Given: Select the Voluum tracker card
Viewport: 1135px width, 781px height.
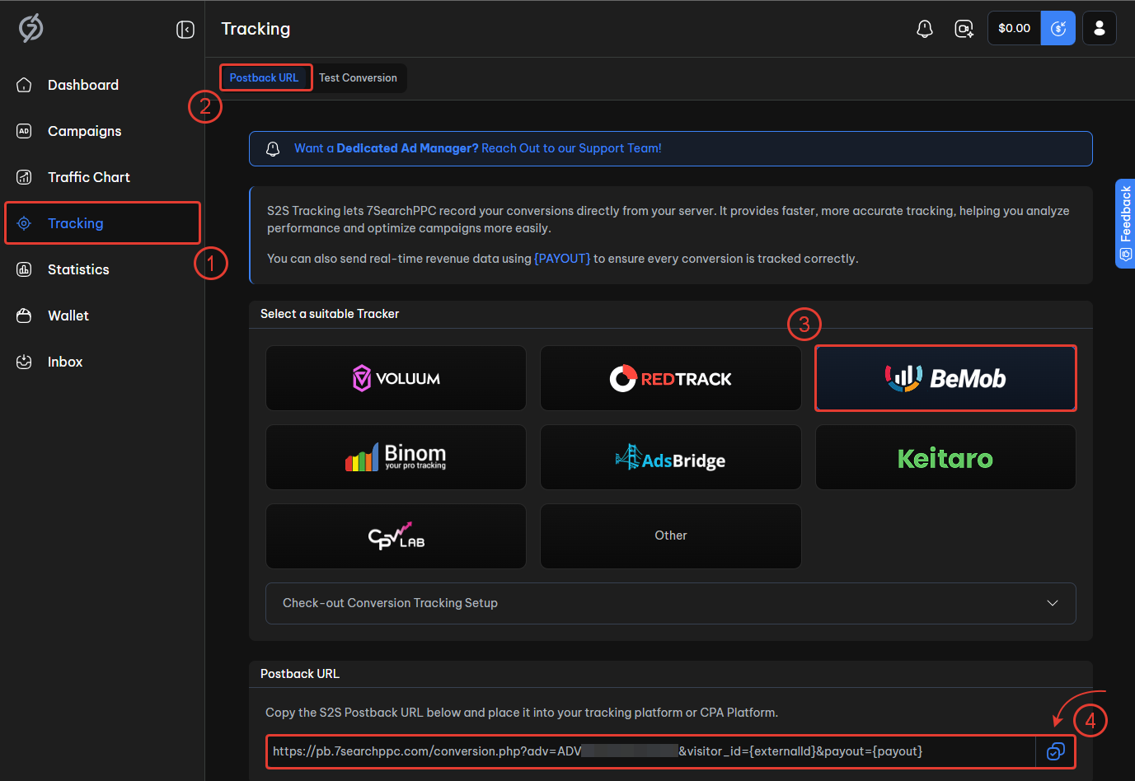Looking at the screenshot, I should pyautogui.click(x=396, y=378).
